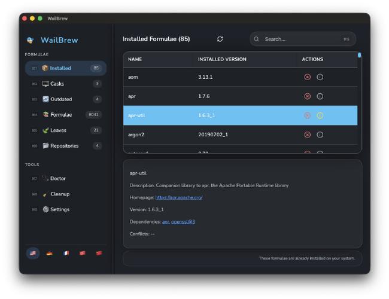The height and width of the screenshot is (299, 389).
Task: Go to Outdated packages
Action: tap(60, 99)
